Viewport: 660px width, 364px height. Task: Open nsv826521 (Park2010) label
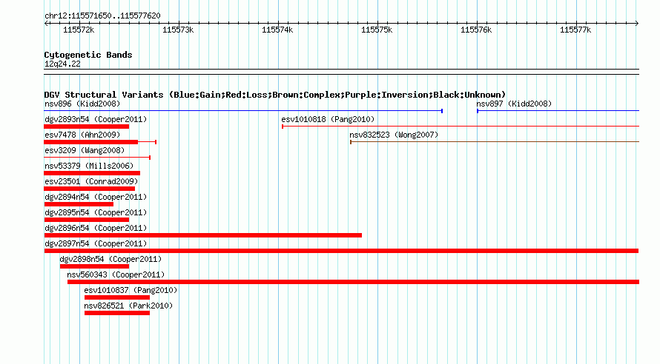click(x=128, y=306)
